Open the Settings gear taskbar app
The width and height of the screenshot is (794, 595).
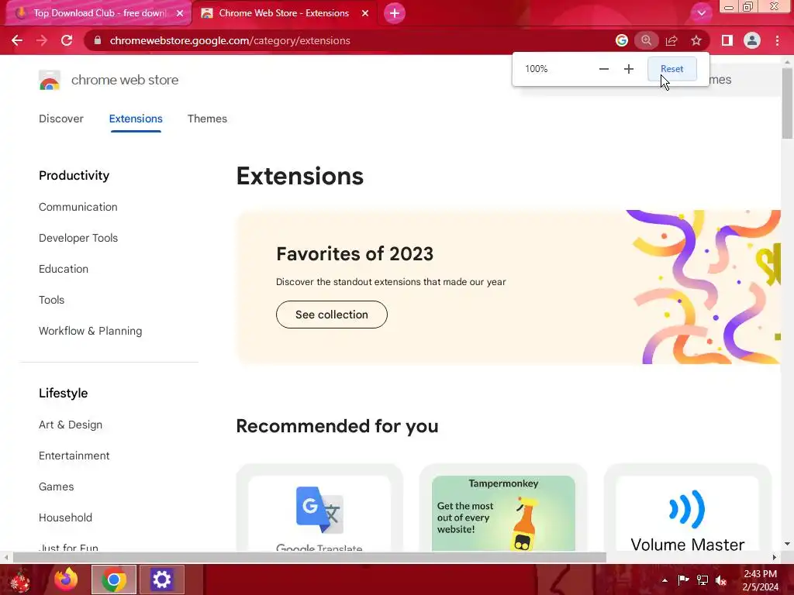pos(161,580)
